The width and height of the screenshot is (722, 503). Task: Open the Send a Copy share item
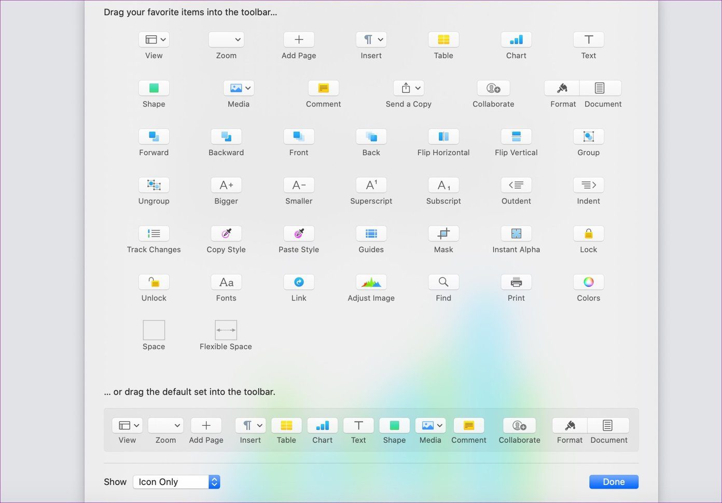point(409,88)
